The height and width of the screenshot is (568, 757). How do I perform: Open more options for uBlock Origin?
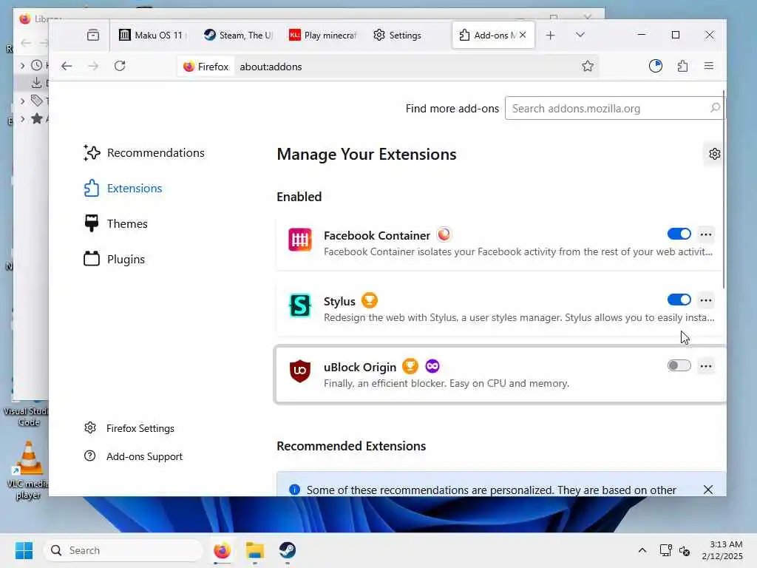706,365
